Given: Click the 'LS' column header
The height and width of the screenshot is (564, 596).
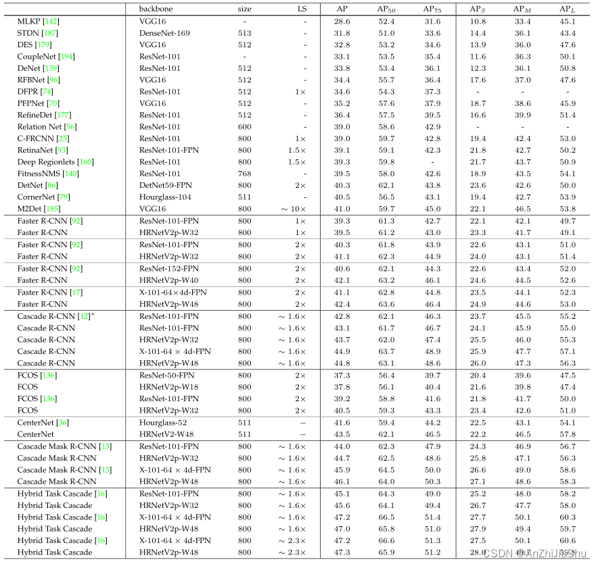Looking at the screenshot, I should 302,9.
